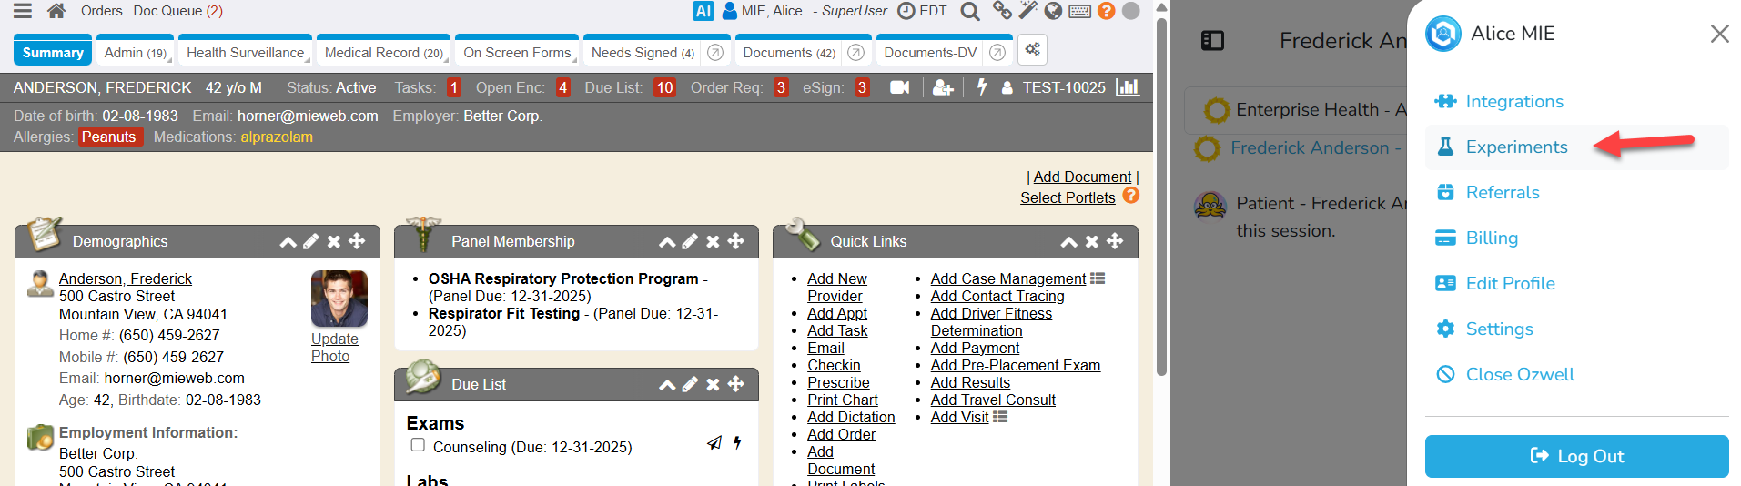The width and height of the screenshot is (1741, 486).
Task: Collapse the Quick Links portlet
Action: [1068, 242]
